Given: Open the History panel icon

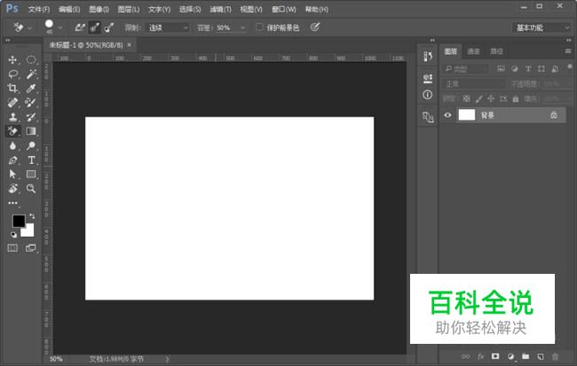Looking at the screenshot, I should tap(427, 57).
